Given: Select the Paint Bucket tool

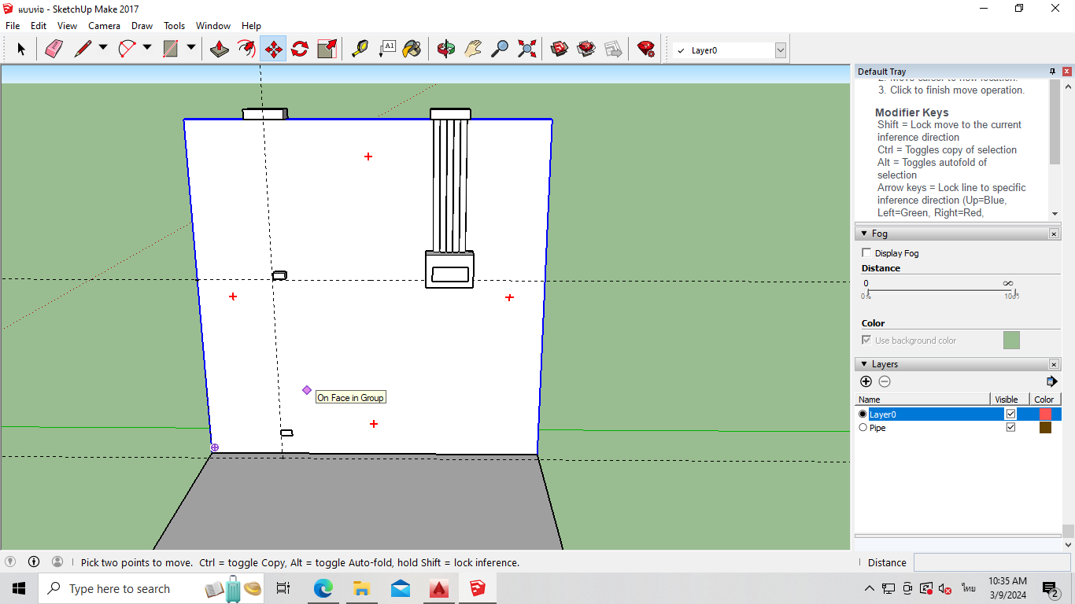Looking at the screenshot, I should point(412,49).
